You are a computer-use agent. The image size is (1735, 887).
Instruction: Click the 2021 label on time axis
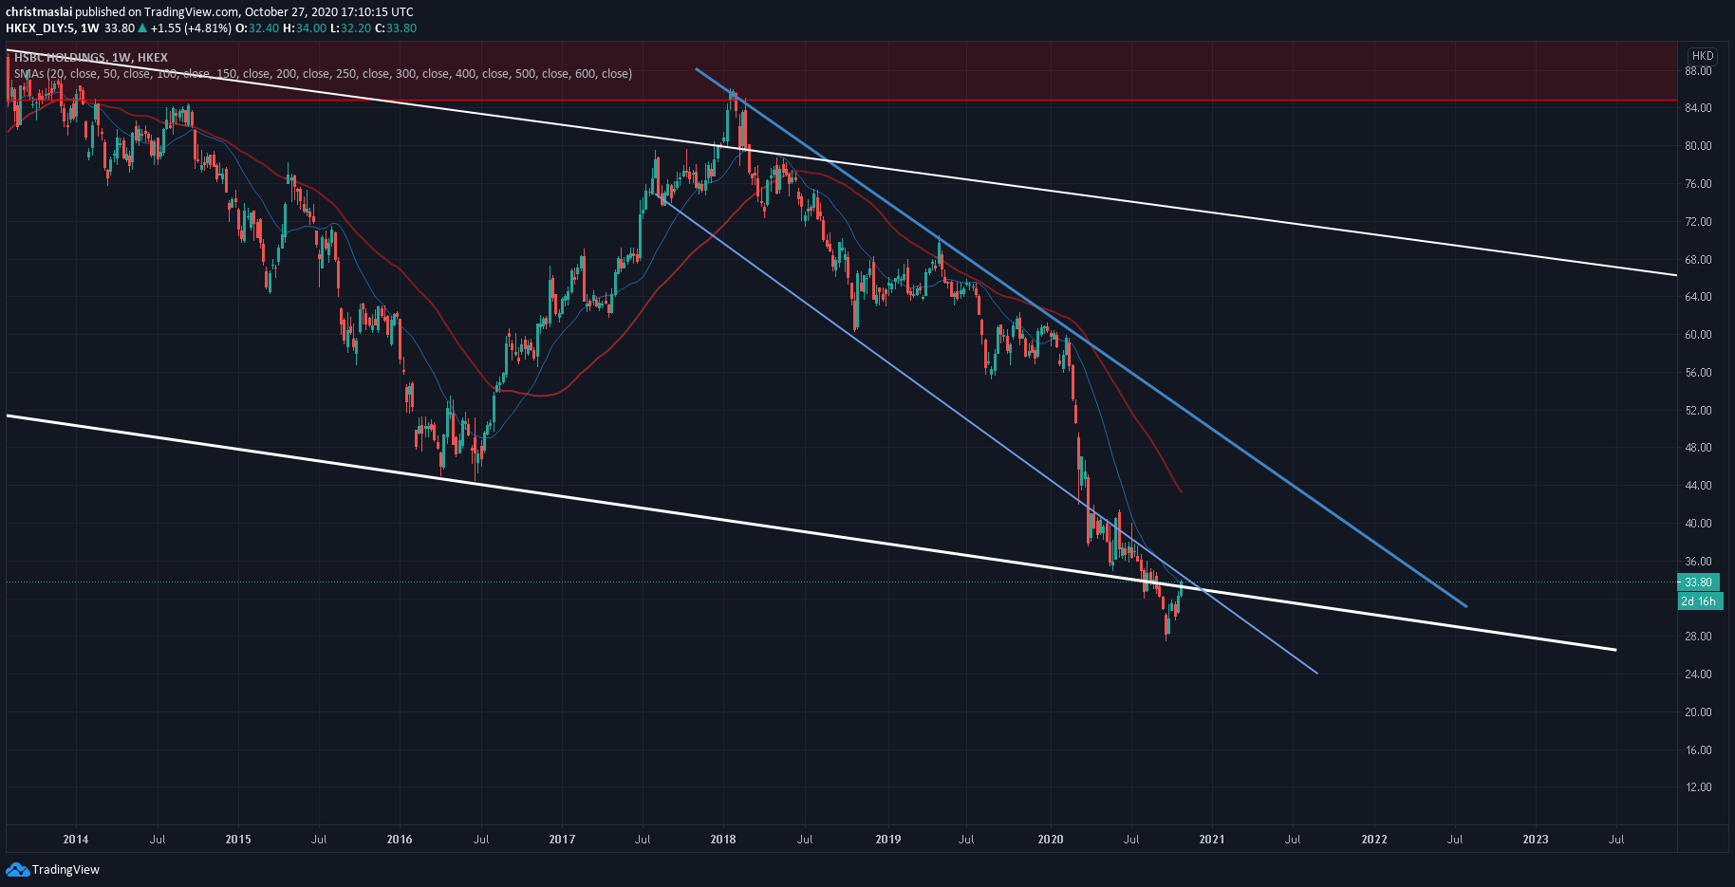point(1212,840)
